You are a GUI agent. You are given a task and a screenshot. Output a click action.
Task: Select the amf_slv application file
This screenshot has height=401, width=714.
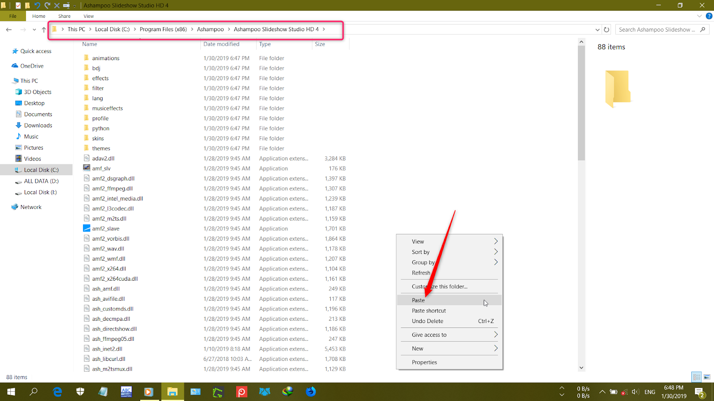tap(101, 168)
